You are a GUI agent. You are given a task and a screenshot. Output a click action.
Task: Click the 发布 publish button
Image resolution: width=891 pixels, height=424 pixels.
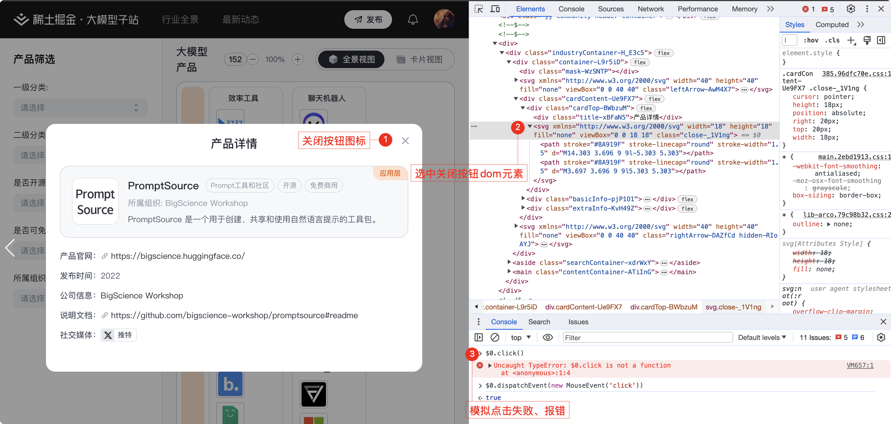click(x=368, y=19)
